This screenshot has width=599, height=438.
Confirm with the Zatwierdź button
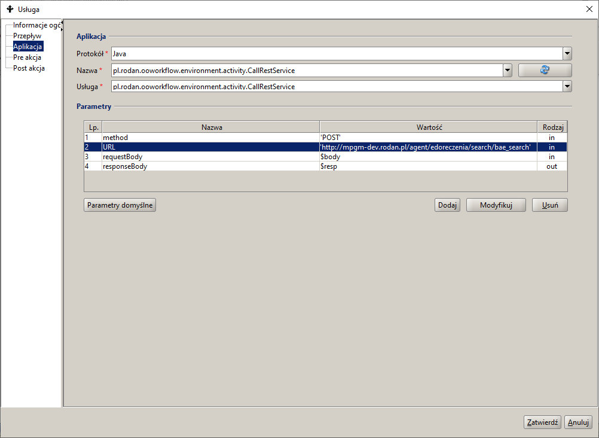pos(542,422)
